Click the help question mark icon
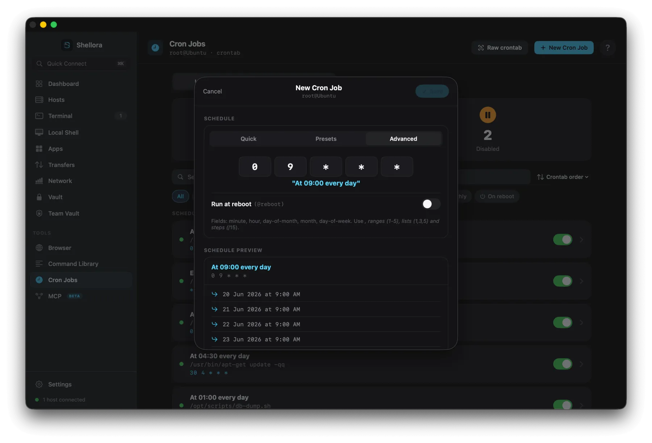 click(607, 47)
